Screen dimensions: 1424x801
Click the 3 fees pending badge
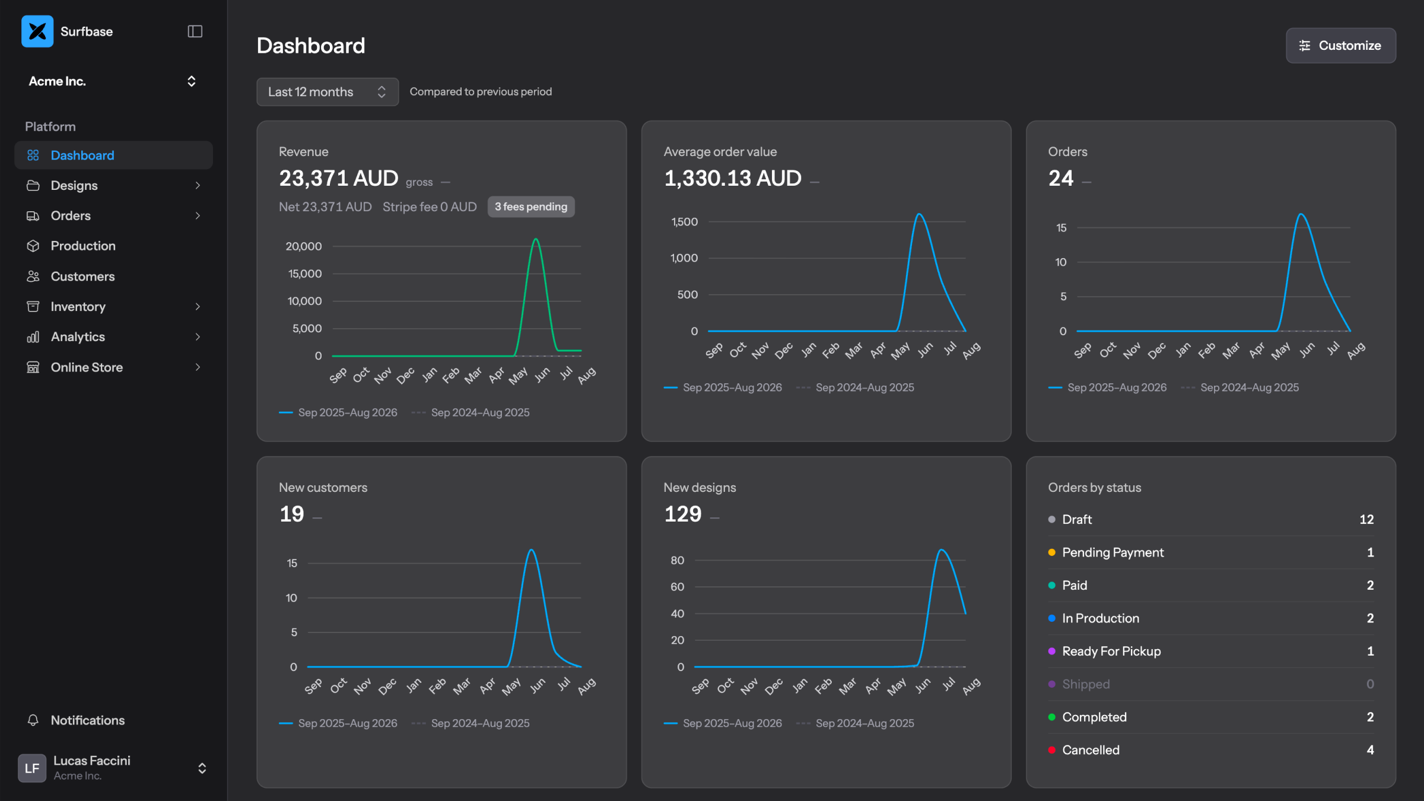(531, 206)
